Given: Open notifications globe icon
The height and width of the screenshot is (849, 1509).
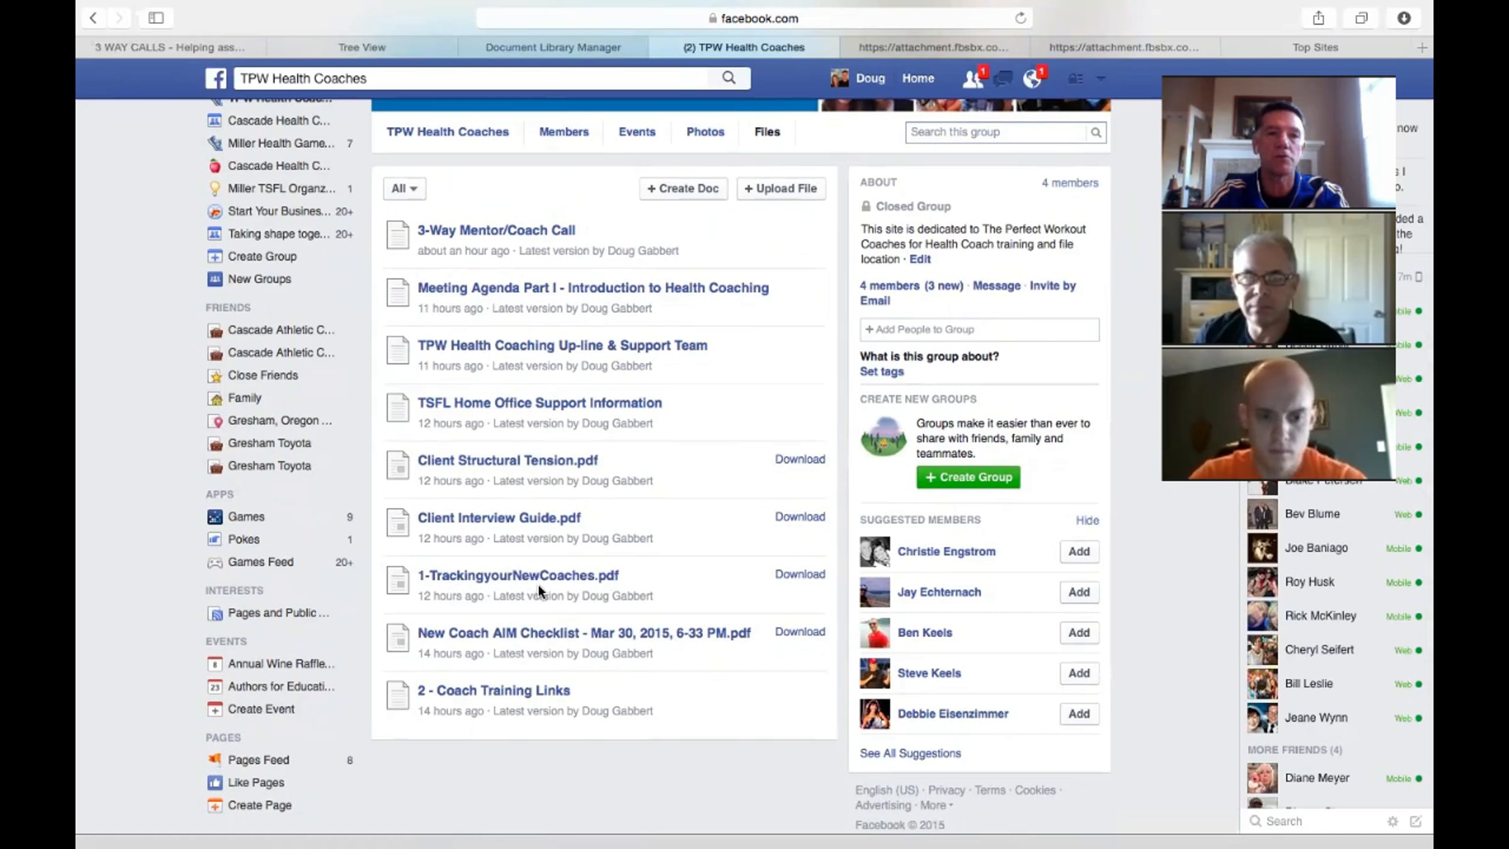Looking at the screenshot, I should coord(1032,79).
